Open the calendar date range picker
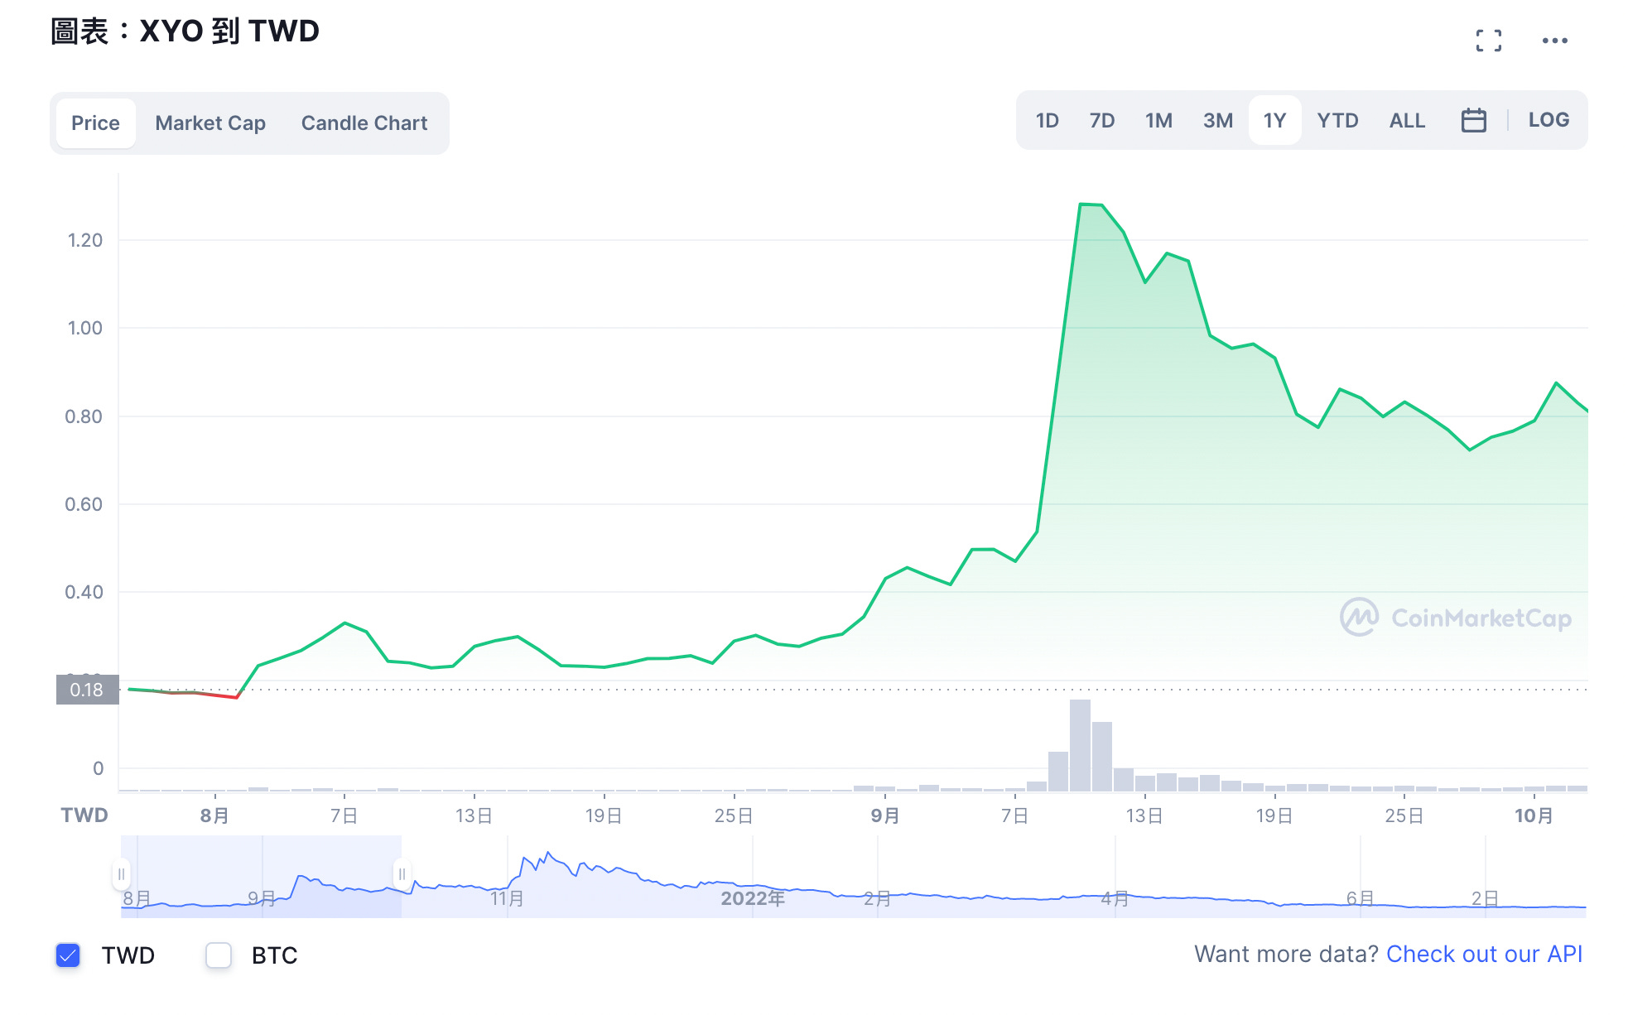1628x1015 pixels. pyautogui.click(x=1473, y=120)
